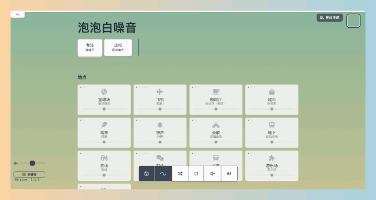
Task: Click the chat bubbles icon on the conversation card
Action: tap(160, 158)
